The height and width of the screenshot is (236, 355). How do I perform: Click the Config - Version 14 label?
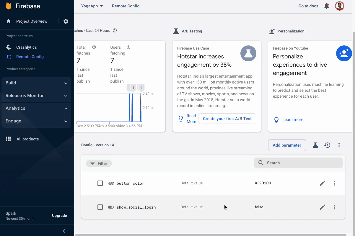pyautogui.click(x=97, y=145)
